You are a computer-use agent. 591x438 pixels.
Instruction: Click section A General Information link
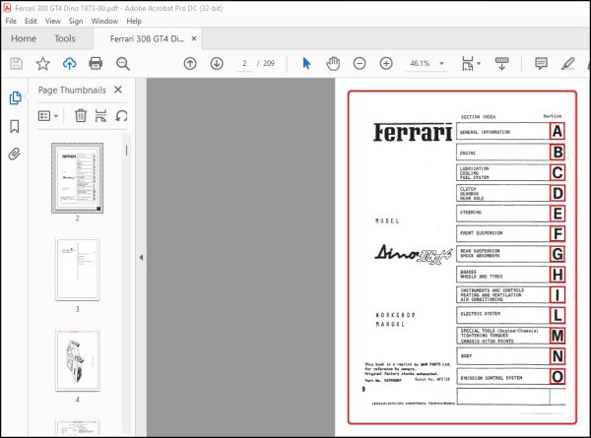coord(510,132)
